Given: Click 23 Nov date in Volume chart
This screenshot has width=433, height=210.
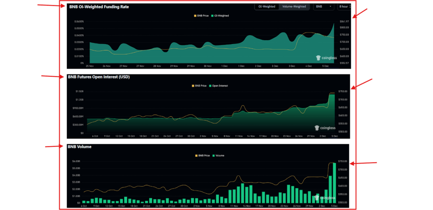Looking at the screenshot, I should pos(285,206).
